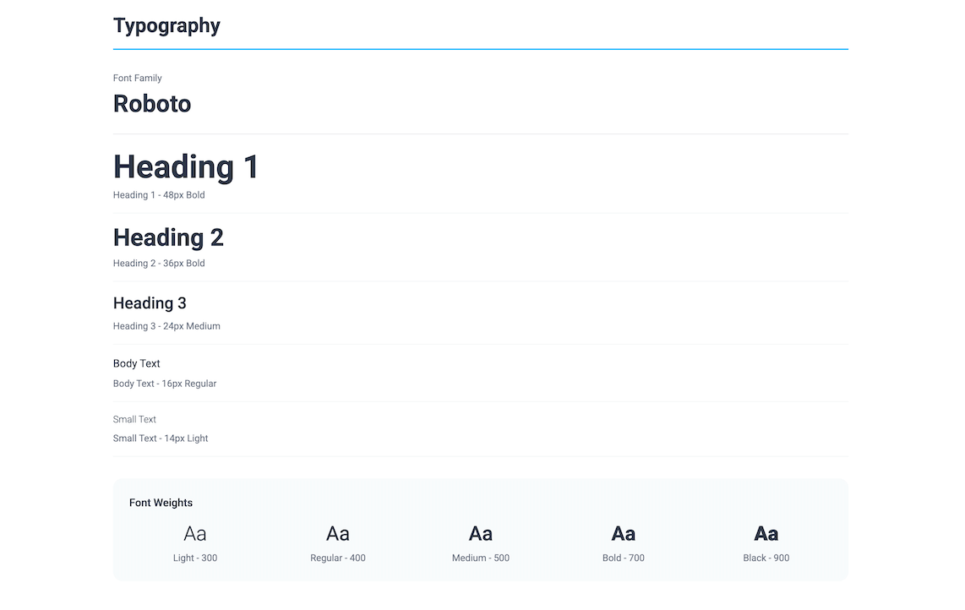This screenshot has width=965, height=610.
Task: Click the Font Weights panel title
Action: (x=161, y=503)
